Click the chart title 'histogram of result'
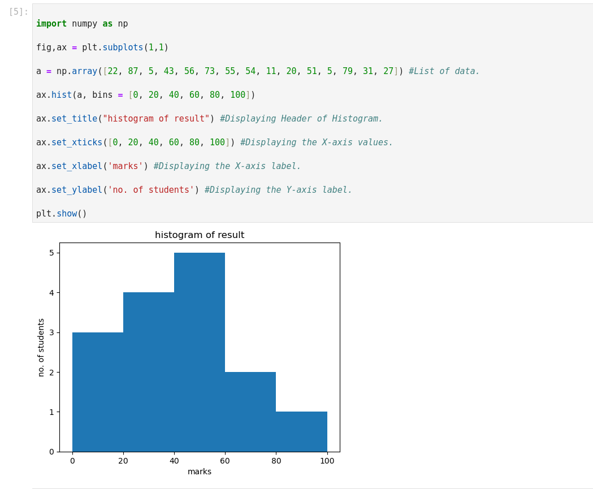 click(x=200, y=235)
